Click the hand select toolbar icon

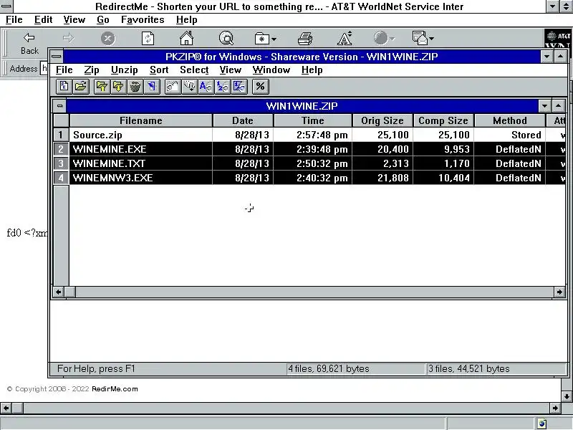tap(173, 87)
